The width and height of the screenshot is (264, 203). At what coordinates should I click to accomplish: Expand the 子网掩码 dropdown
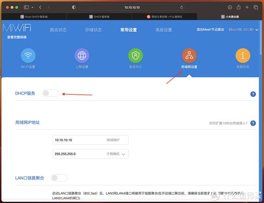(x=124, y=154)
